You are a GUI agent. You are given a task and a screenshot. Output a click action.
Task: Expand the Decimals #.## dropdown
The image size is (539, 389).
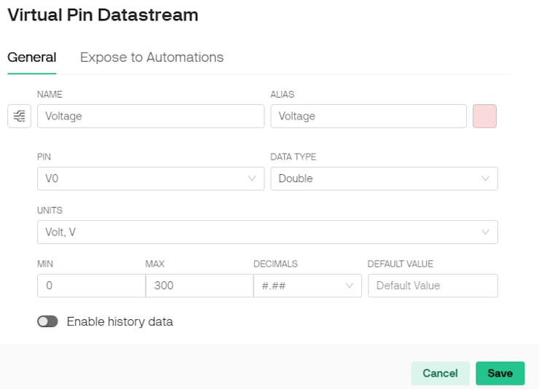point(307,286)
